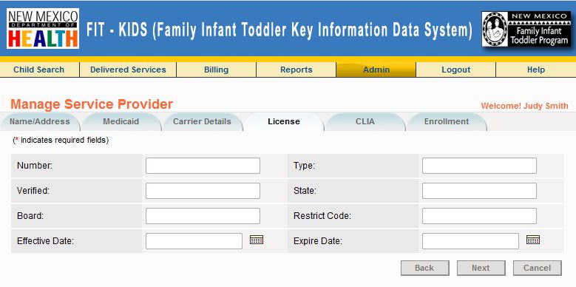Image resolution: width=576 pixels, height=287 pixels.
Task: Cancel the license form
Action: point(537,268)
